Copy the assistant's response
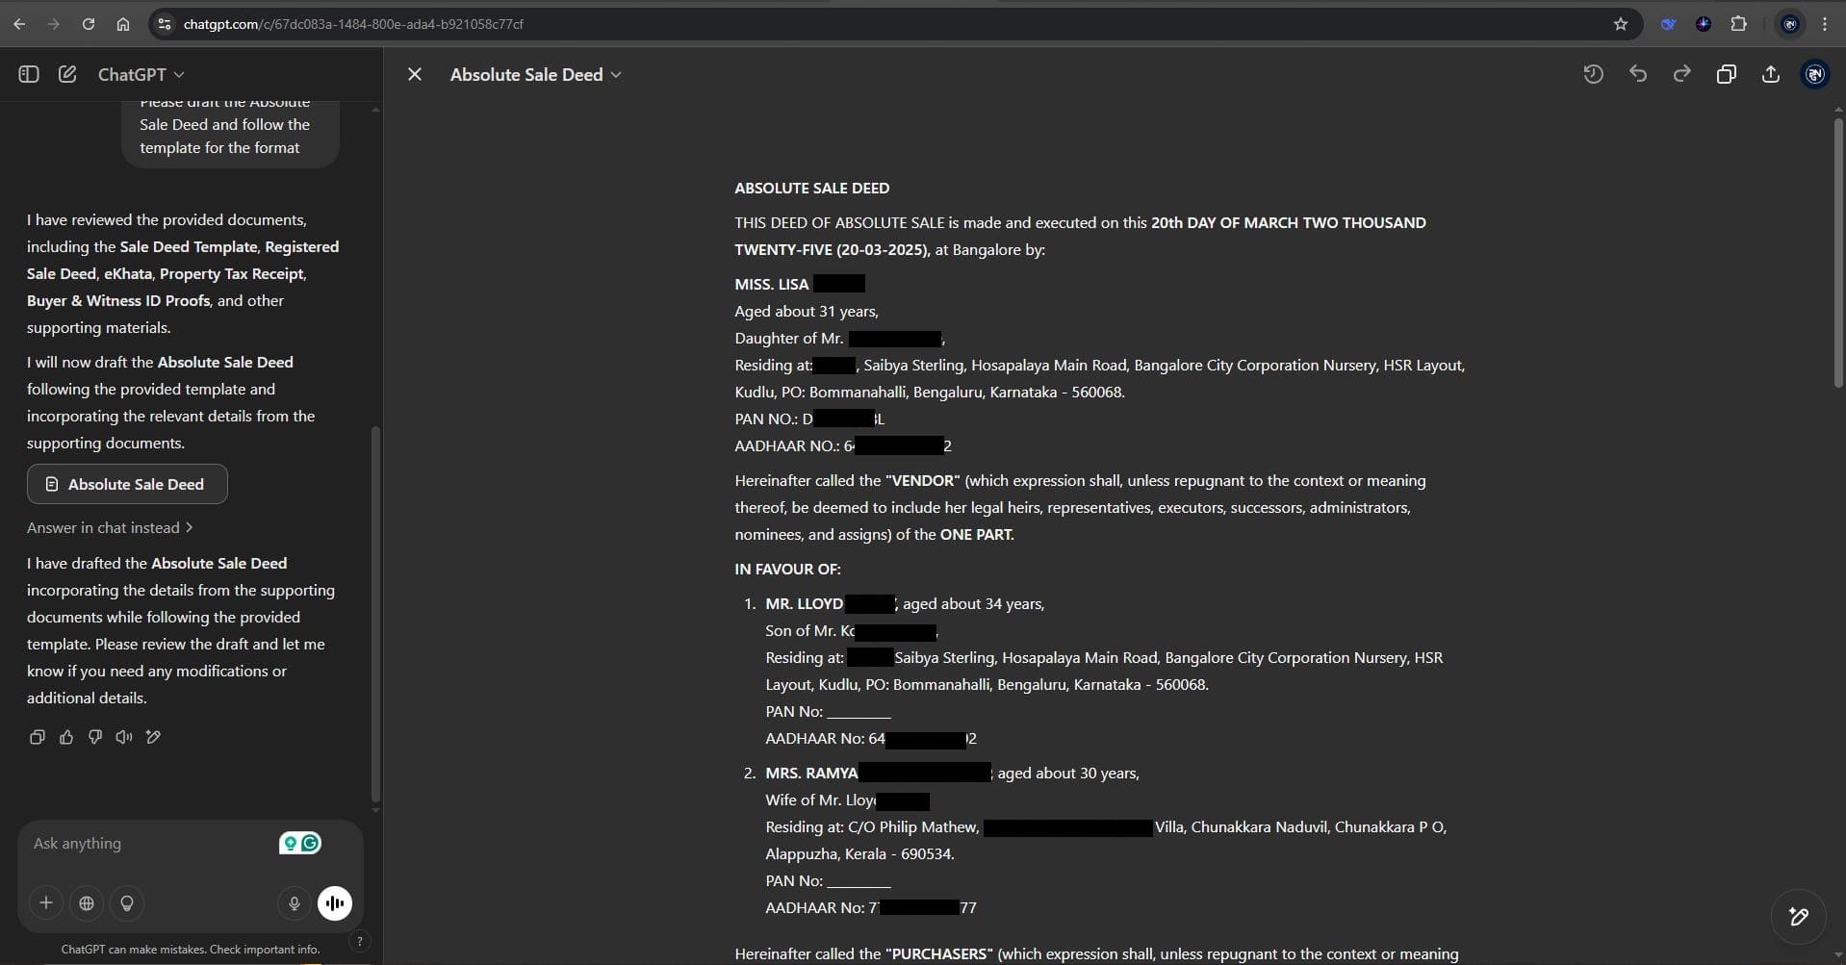Image resolution: width=1846 pixels, height=965 pixels. (x=38, y=737)
